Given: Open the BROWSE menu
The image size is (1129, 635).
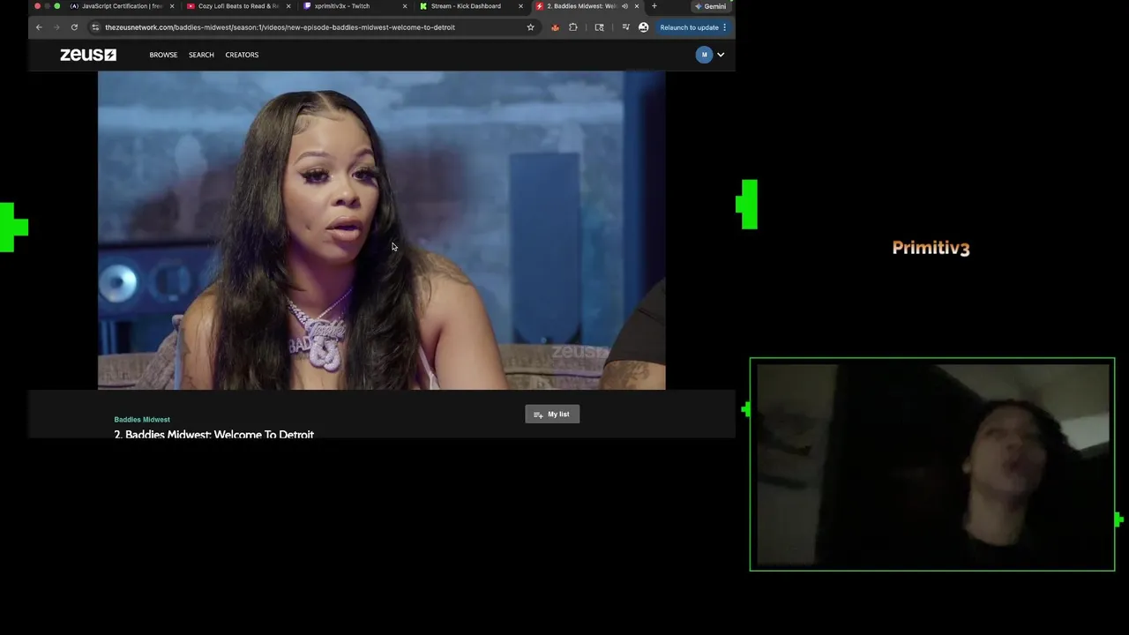Looking at the screenshot, I should click(x=163, y=55).
